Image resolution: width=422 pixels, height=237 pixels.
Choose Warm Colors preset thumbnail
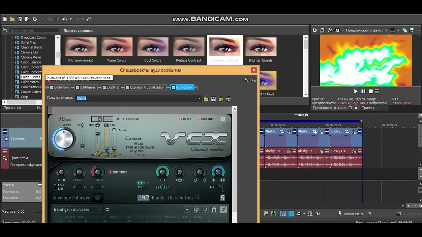[117, 47]
